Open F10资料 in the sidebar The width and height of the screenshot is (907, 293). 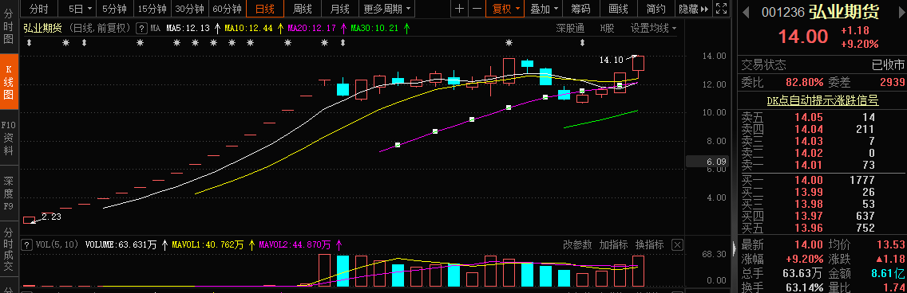point(9,138)
